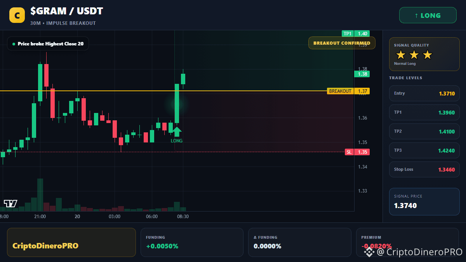Click the SL 1.35 stop tag

pos(357,152)
